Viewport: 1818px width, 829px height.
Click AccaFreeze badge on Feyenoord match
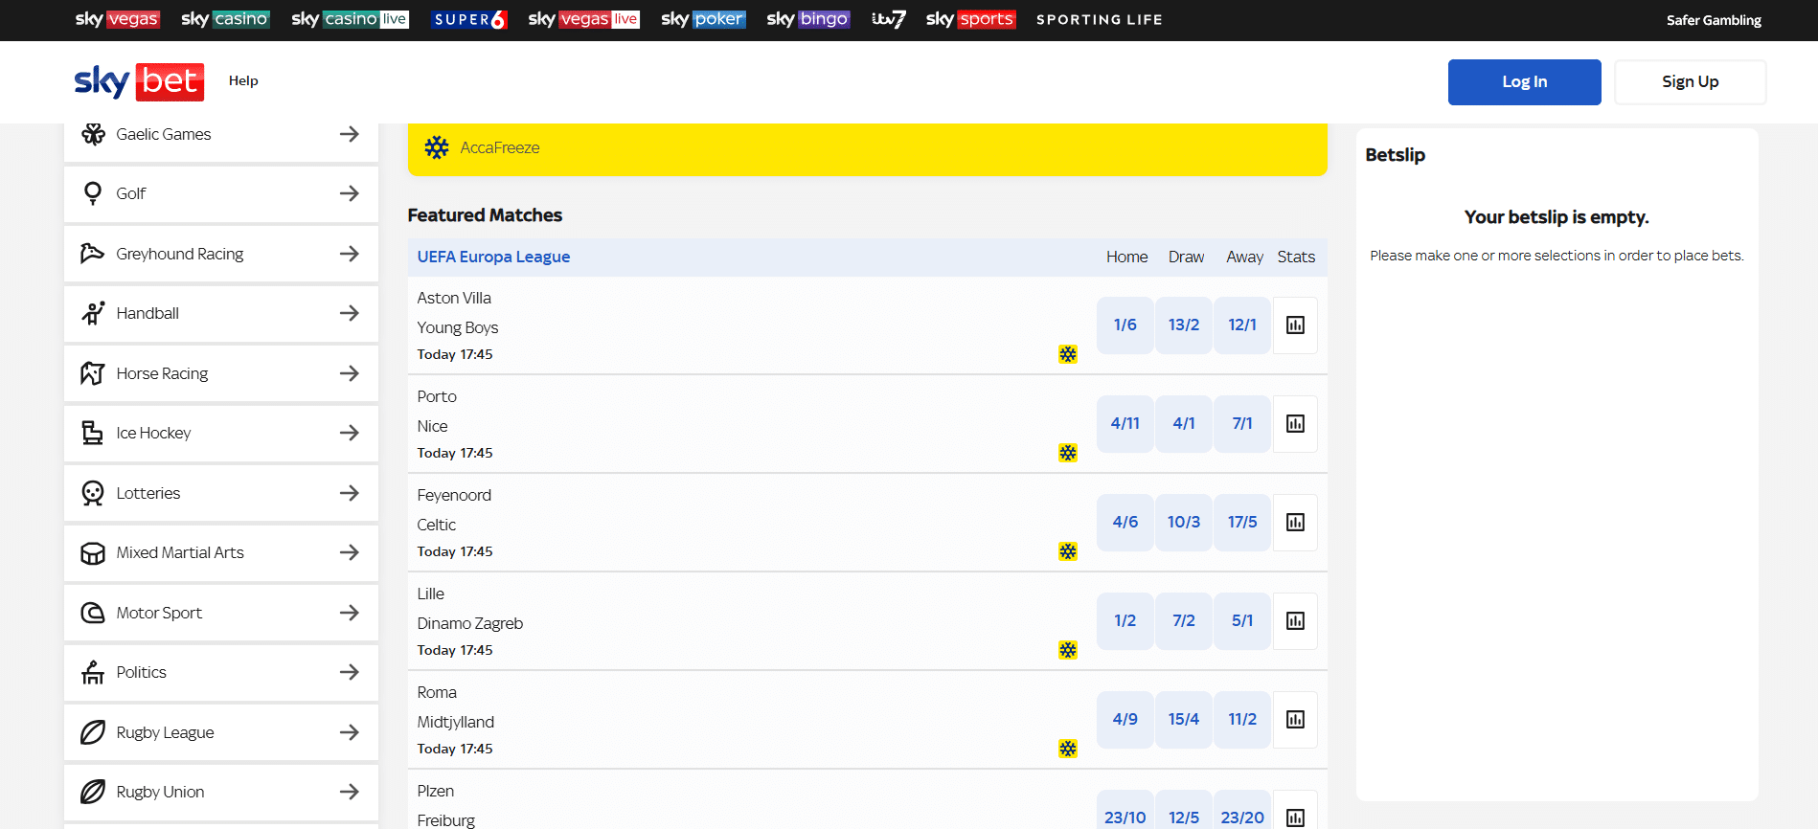click(1068, 551)
